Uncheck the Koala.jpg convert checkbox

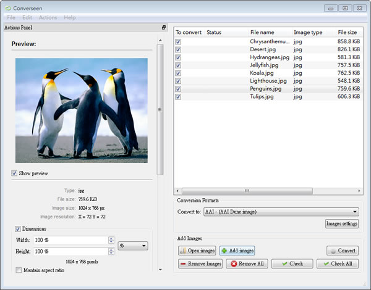[178, 73]
